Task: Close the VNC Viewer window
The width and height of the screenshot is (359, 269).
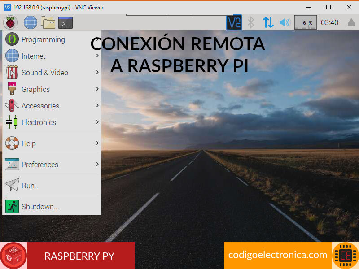Action: pos(349,7)
